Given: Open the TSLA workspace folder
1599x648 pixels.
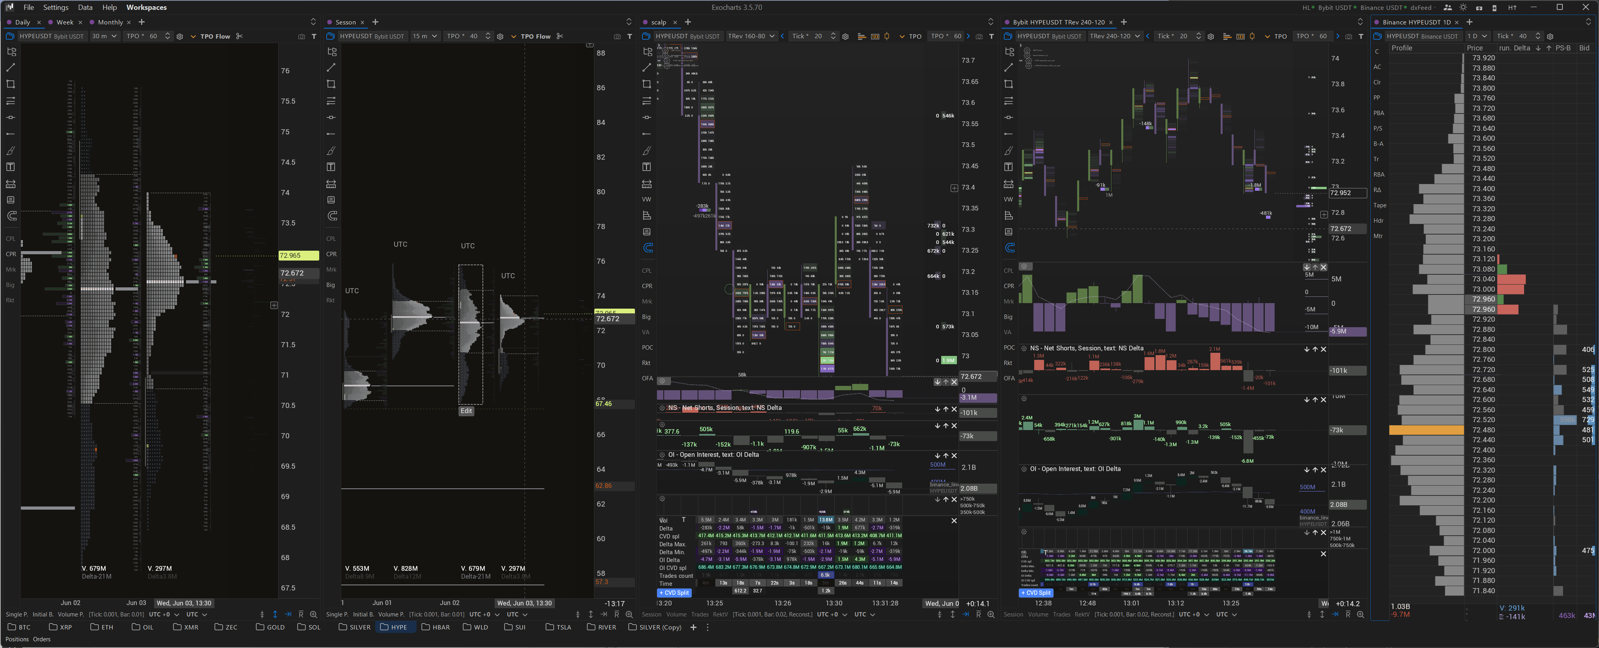Looking at the screenshot, I should pyautogui.click(x=558, y=627).
